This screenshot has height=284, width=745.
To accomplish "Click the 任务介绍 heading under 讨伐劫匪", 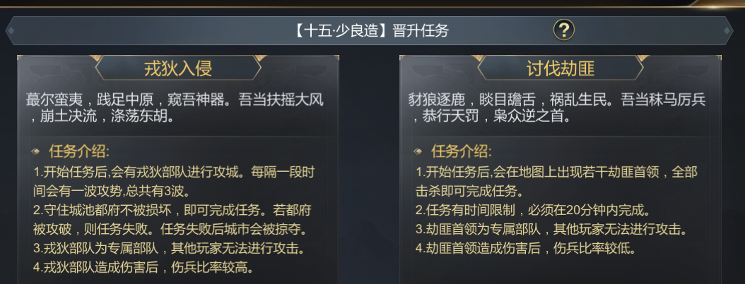I will coord(462,152).
